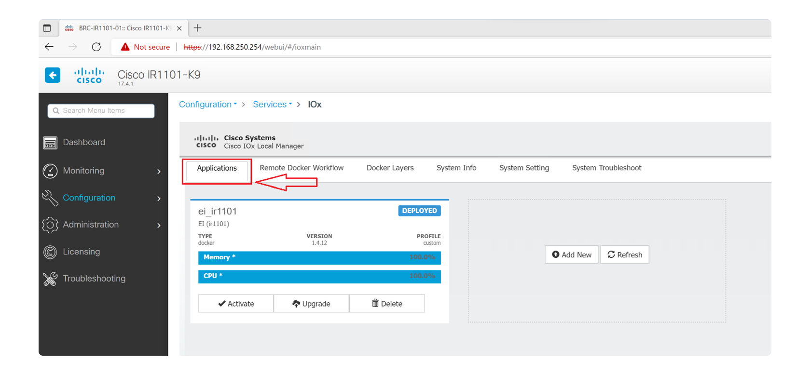The width and height of the screenshot is (810, 375).
Task: Click the Search Menu Items field
Action: pyautogui.click(x=101, y=111)
